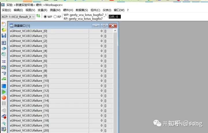Screen dimensions: 208x133
Task: Click the RP: geely_vcu_lotus_bugfix7 label
Action: [x=83, y=19]
